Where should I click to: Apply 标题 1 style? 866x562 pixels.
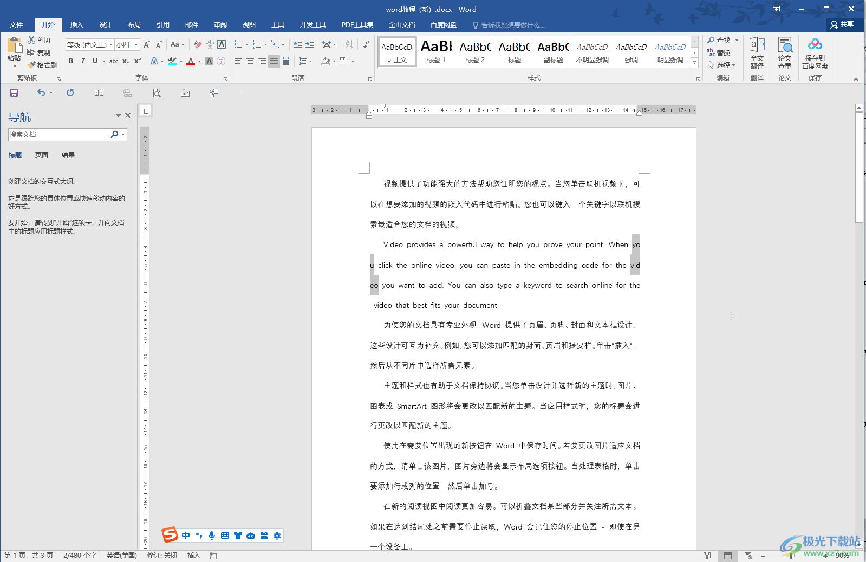point(436,51)
